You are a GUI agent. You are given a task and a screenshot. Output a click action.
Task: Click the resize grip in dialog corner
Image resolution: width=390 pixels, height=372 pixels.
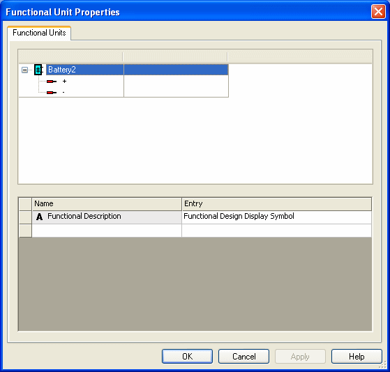click(x=382, y=365)
